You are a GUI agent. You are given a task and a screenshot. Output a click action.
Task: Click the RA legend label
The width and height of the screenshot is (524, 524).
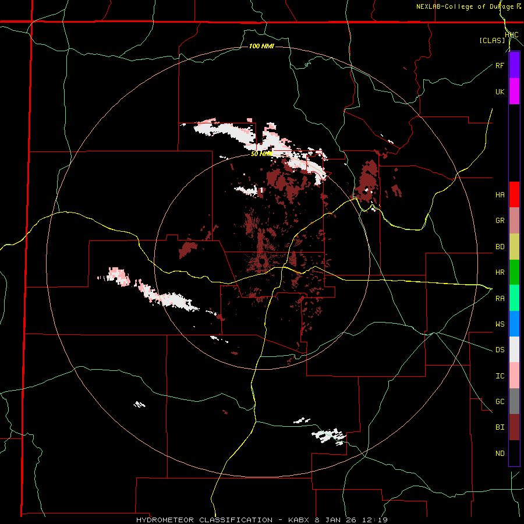[x=500, y=298]
